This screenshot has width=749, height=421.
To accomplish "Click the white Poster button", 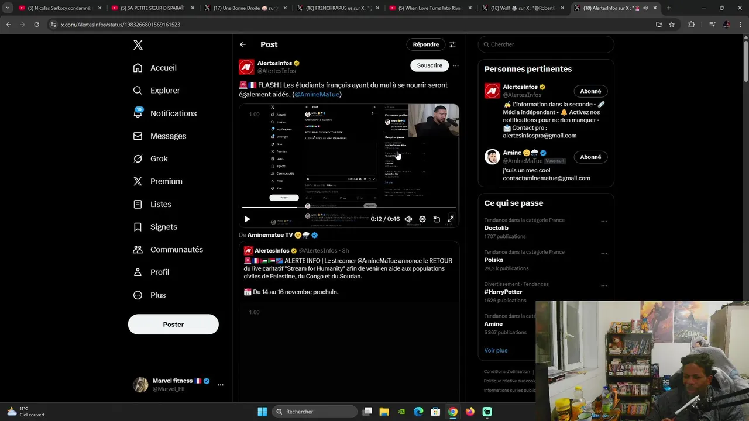I will coord(173,325).
